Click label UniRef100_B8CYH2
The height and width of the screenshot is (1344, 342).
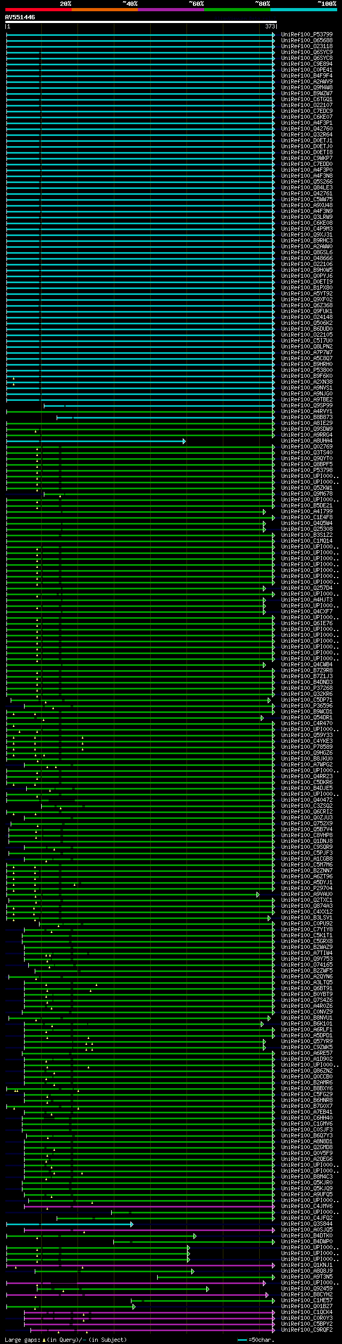point(307,1294)
